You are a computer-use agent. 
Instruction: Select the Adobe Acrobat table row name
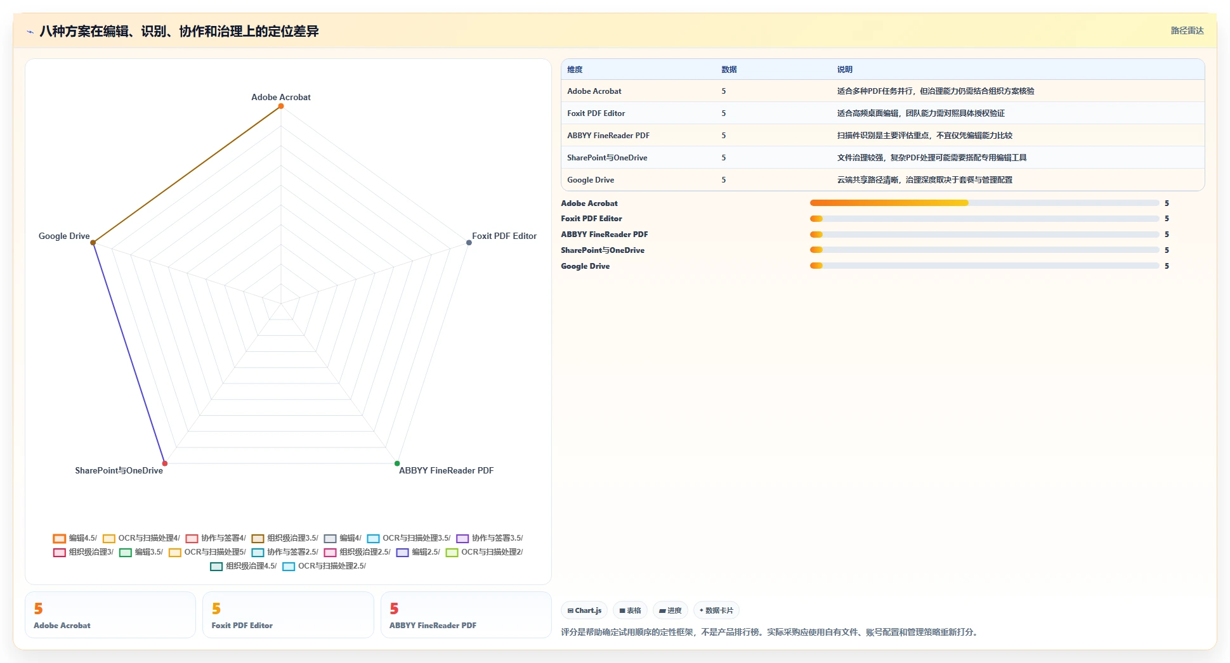(594, 91)
